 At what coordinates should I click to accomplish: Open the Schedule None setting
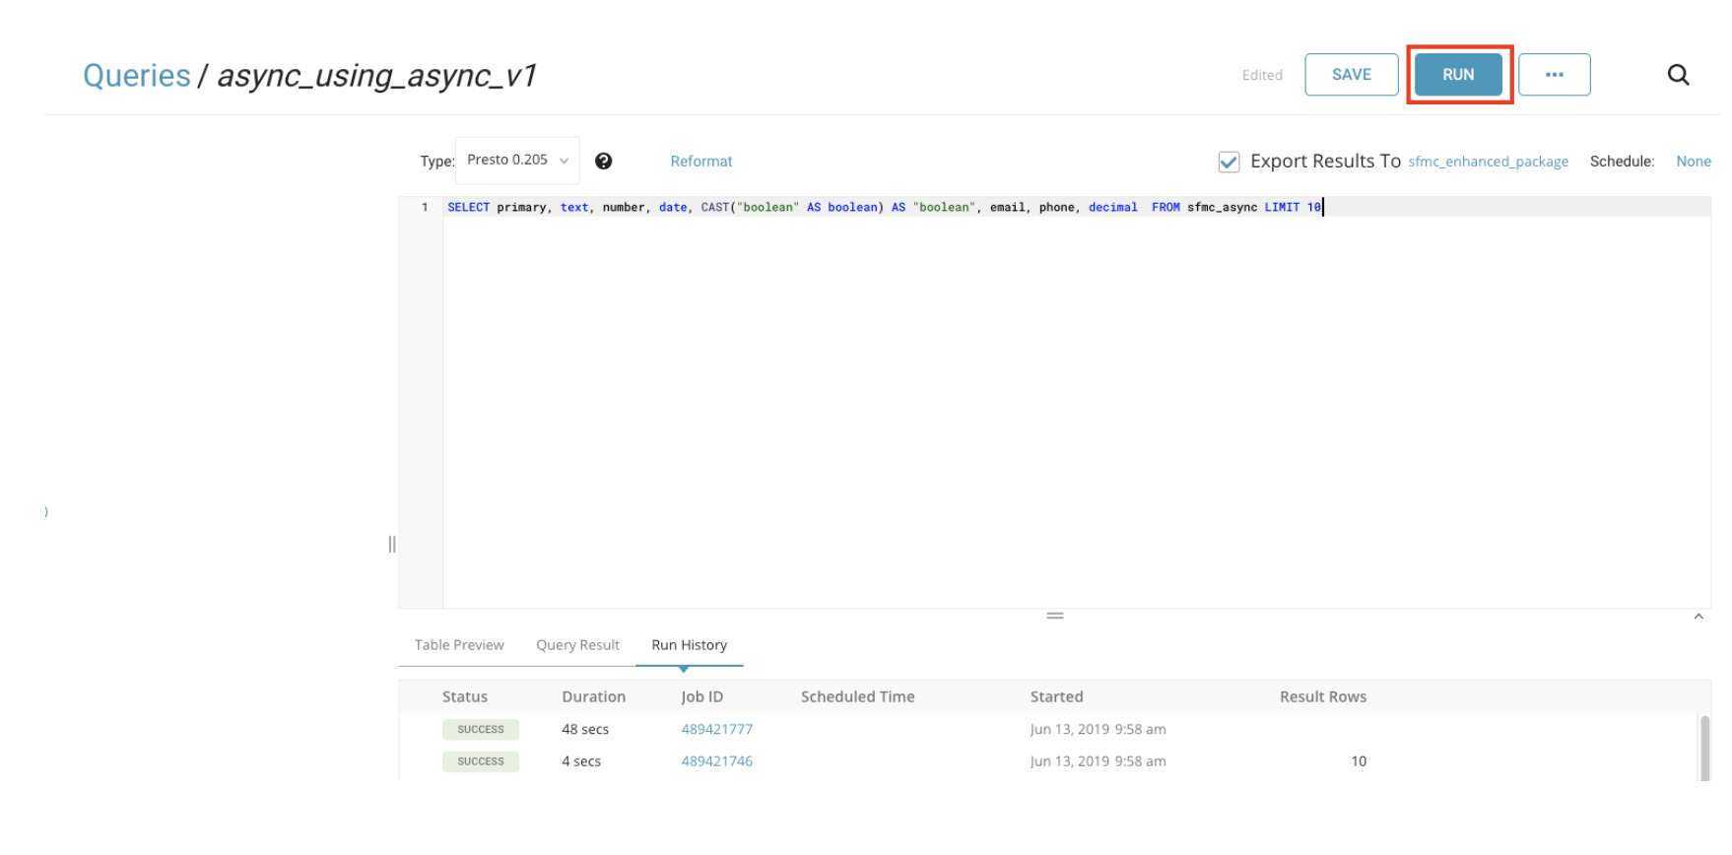click(1693, 162)
